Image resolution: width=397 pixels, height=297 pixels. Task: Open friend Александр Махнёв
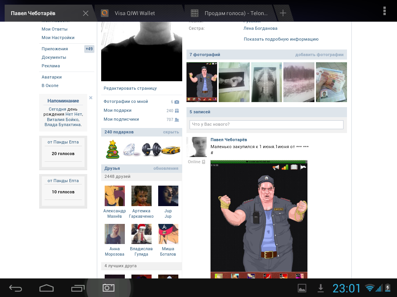tap(114, 202)
